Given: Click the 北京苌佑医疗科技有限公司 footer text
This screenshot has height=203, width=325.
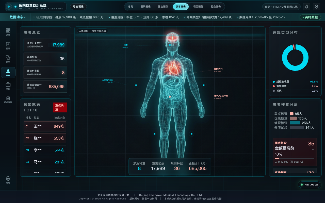Looking at the screenshot, I should [x=113, y=195].
